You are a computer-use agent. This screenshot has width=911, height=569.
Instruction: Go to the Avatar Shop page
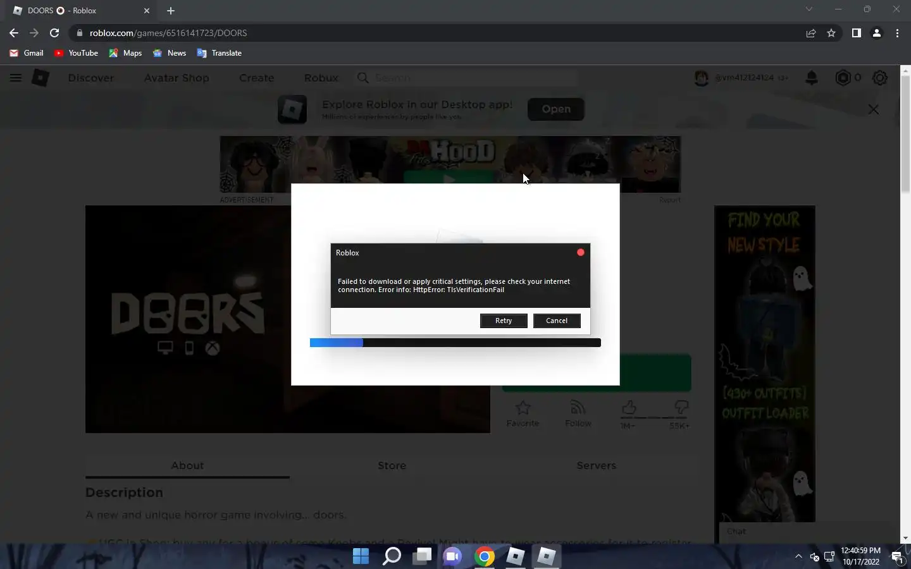coord(177,78)
